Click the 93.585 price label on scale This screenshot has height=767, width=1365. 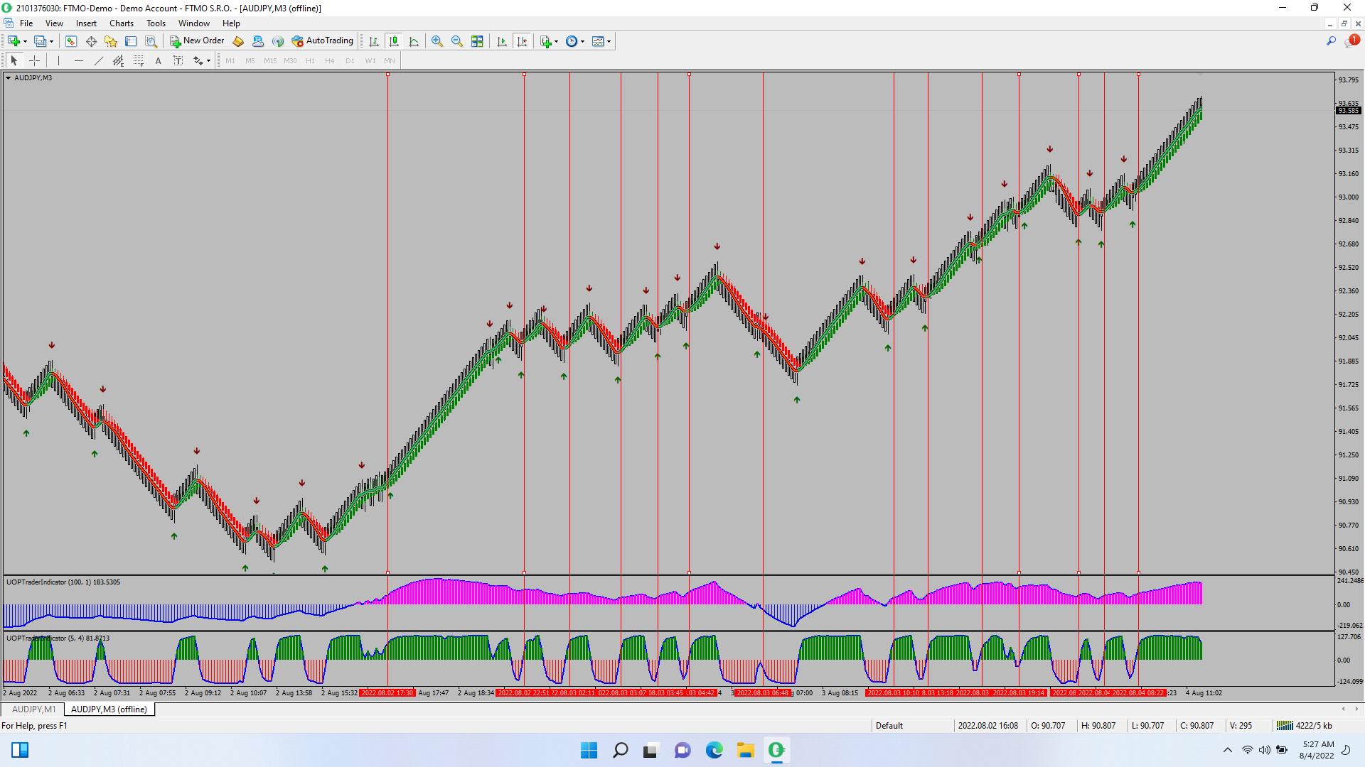click(x=1348, y=111)
